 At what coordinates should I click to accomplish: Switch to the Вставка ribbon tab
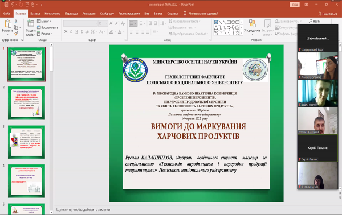(35, 14)
